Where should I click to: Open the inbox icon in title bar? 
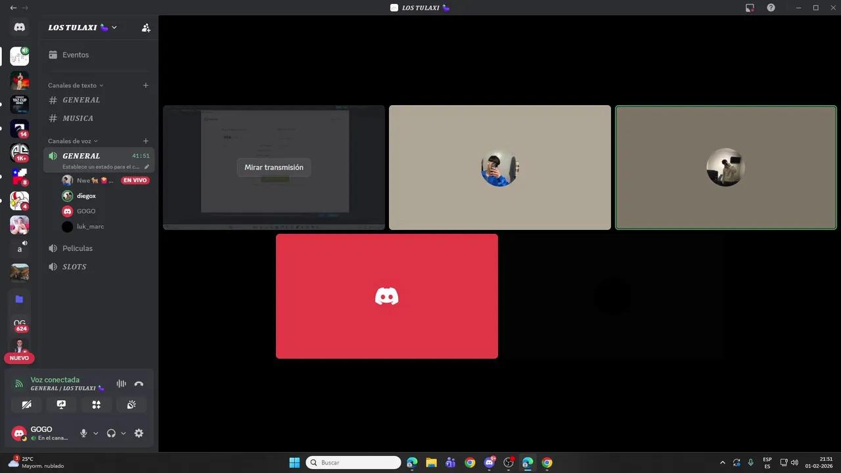coord(750,8)
